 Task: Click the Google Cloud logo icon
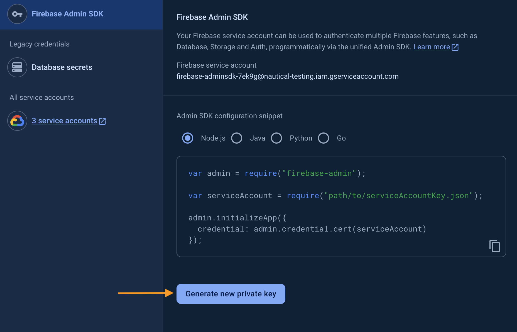17,121
